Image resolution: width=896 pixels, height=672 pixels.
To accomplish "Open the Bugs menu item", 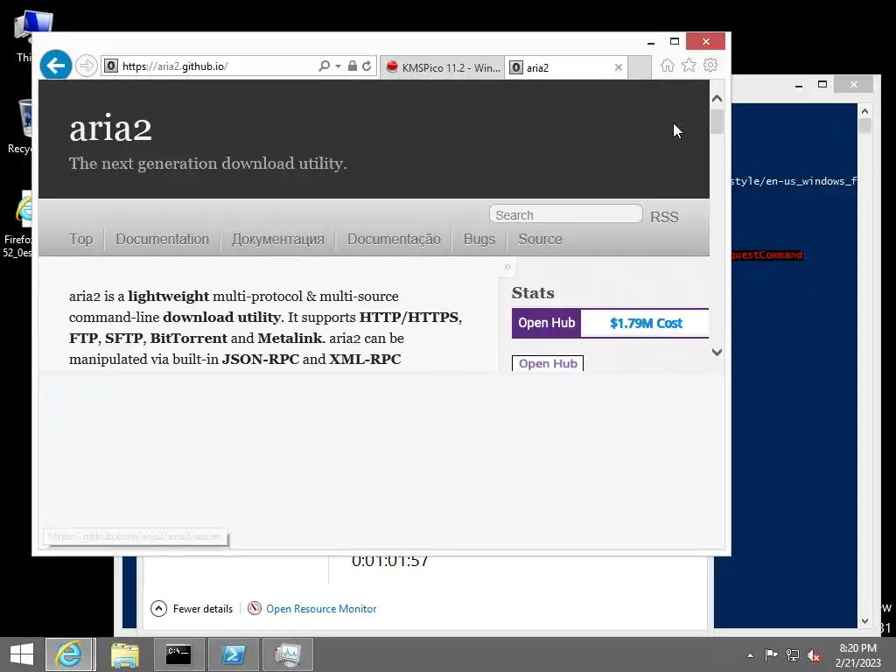I will pyautogui.click(x=479, y=239).
